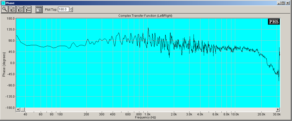The height and width of the screenshot is (121, 292).
Task: Click the 'Complex Transfer Function (Left/Right)' title
Action: [x=145, y=16]
